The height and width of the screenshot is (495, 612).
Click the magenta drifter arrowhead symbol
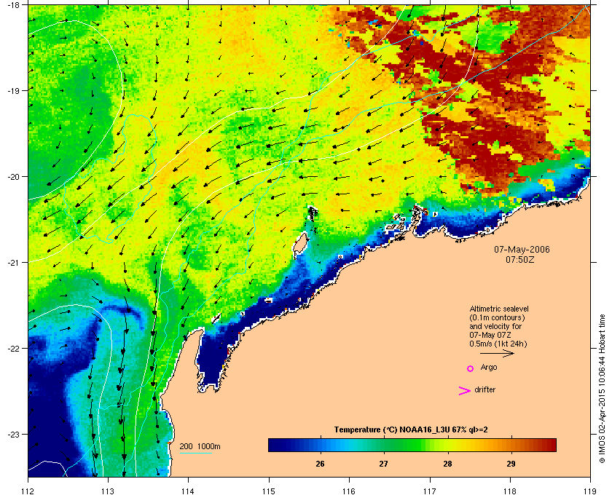click(465, 391)
